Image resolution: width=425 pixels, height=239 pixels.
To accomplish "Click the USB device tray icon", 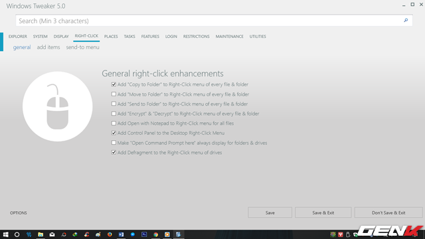I will click(x=348, y=234).
